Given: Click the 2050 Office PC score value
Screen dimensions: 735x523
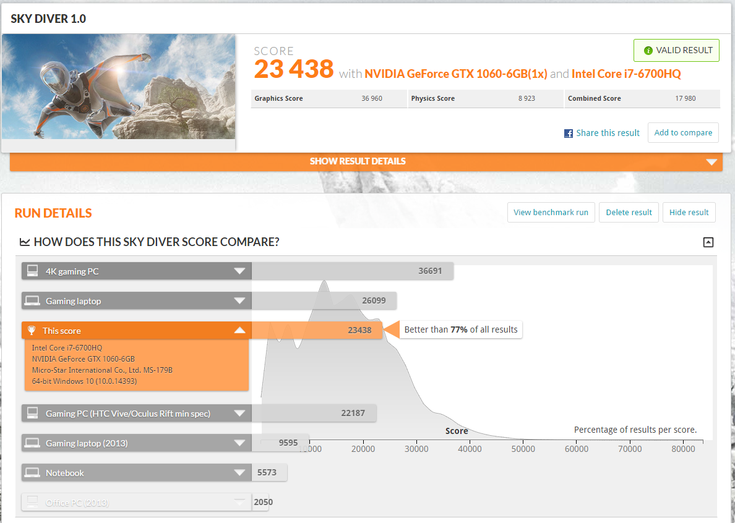Looking at the screenshot, I should [x=264, y=502].
